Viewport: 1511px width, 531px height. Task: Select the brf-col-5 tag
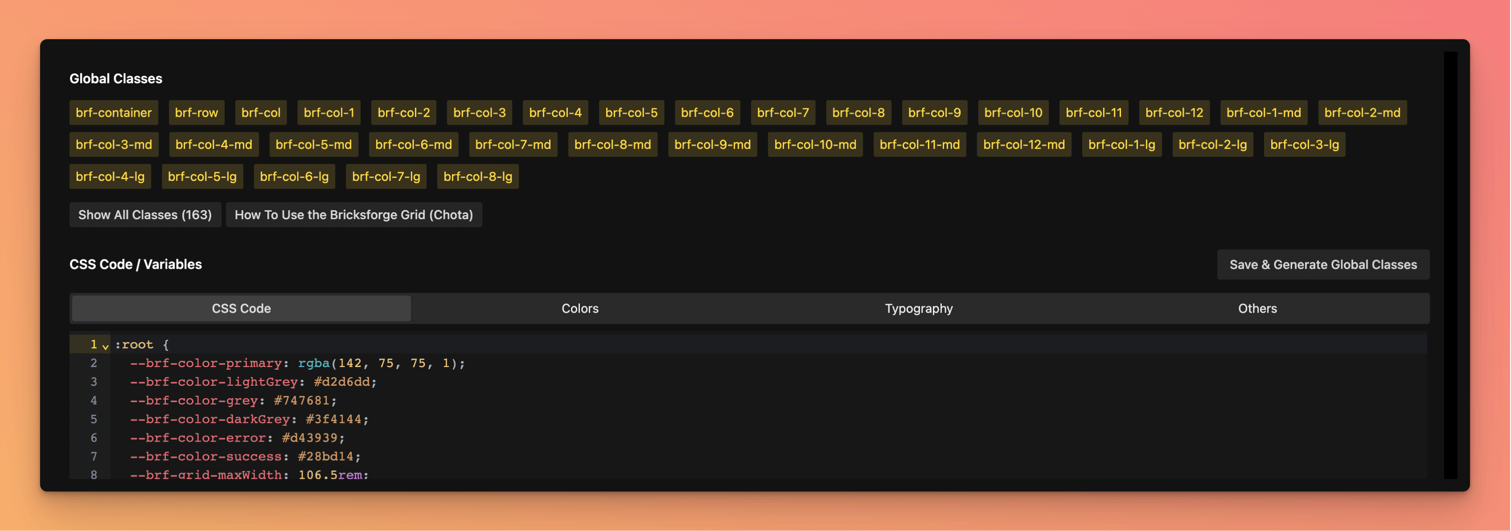631,113
